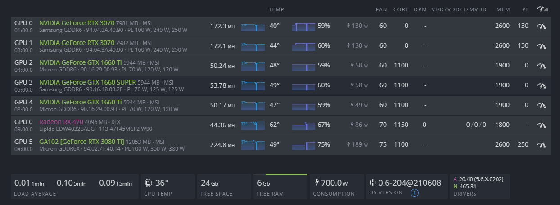Click the lightning icon in Consumption card
Image resolution: width=560 pixels, height=205 pixels.
point(317,183)
